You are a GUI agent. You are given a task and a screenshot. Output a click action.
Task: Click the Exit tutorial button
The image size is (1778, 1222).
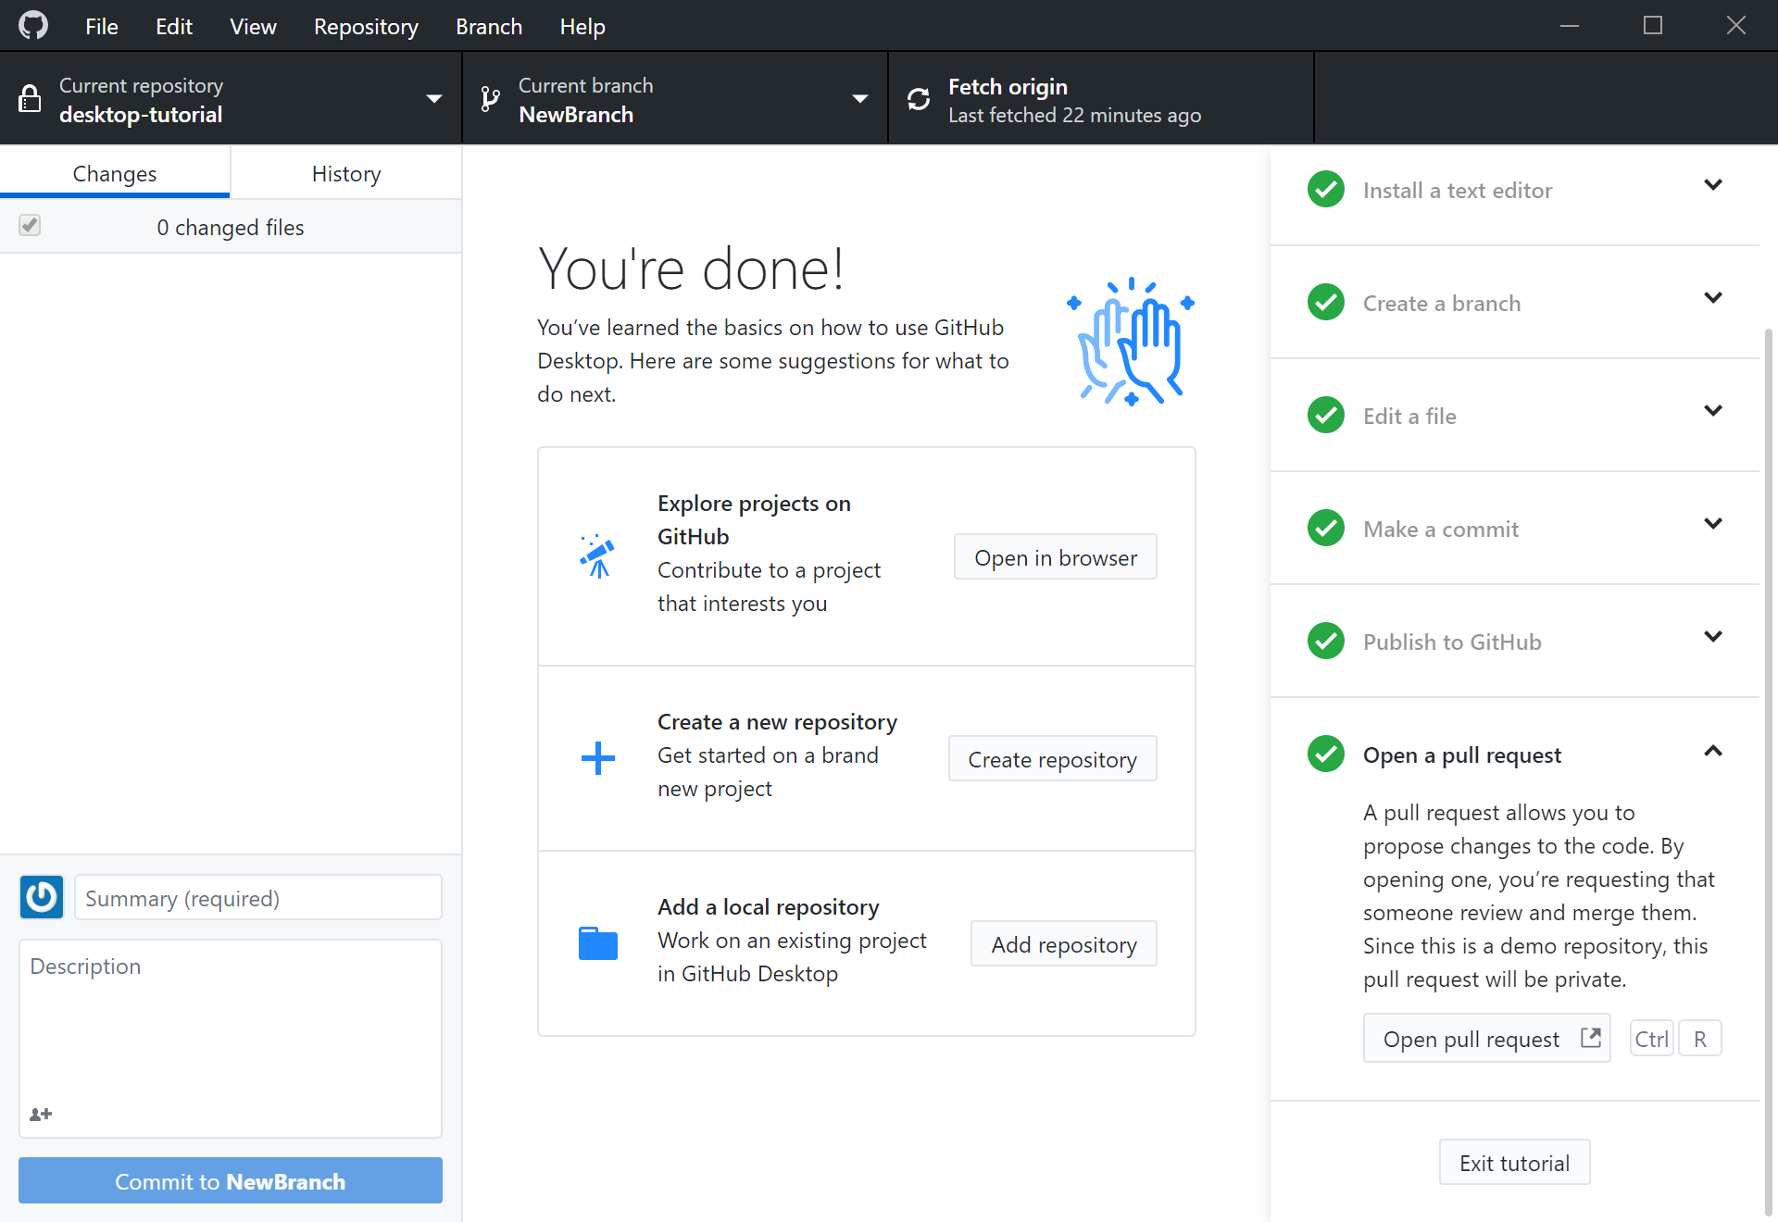pyautogui.click(x=1515, y=1162)
